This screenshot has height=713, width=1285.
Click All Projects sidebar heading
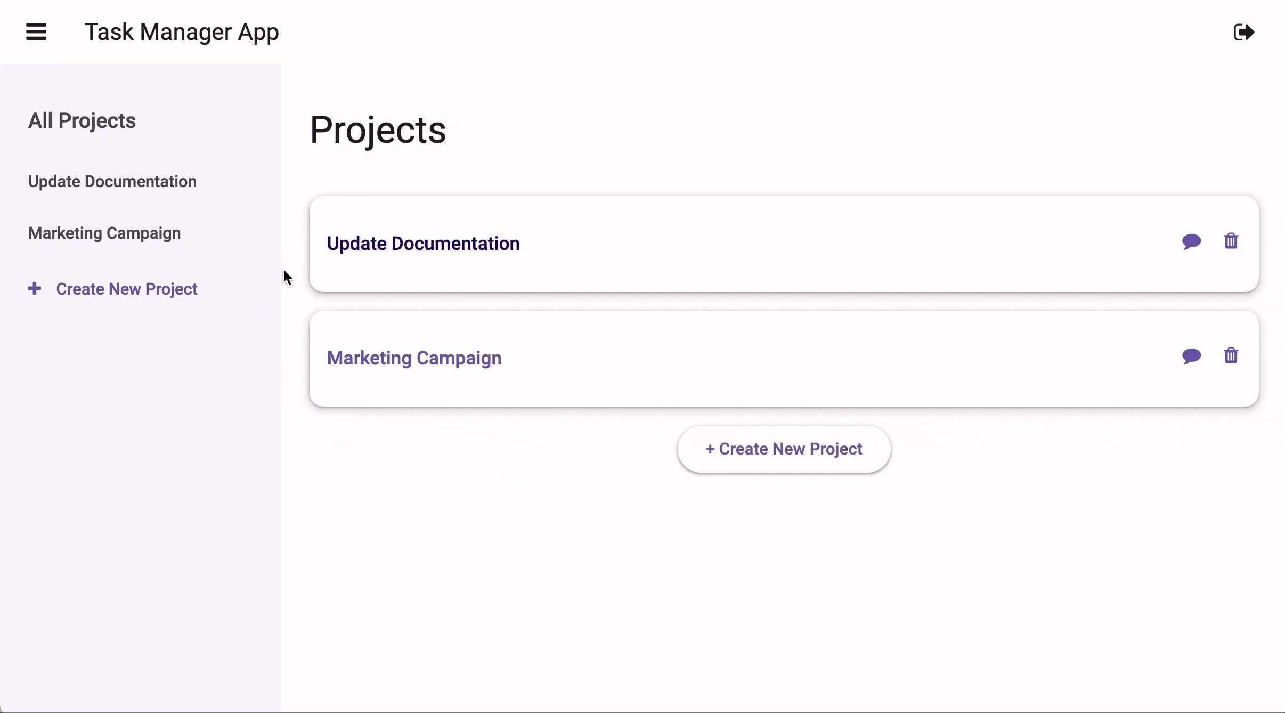pos(82,120)
